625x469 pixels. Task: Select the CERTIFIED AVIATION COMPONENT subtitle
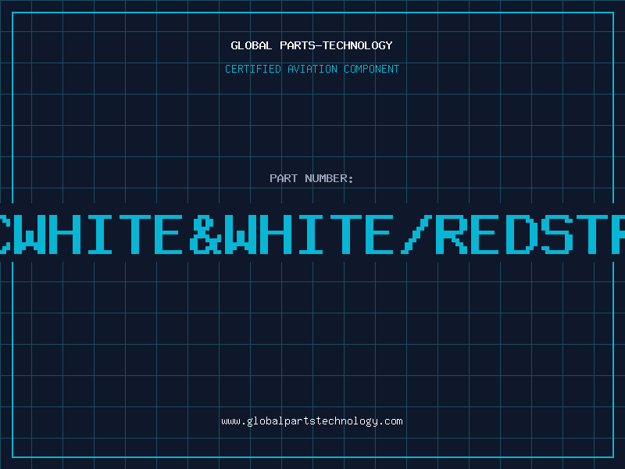coord(312,69)
